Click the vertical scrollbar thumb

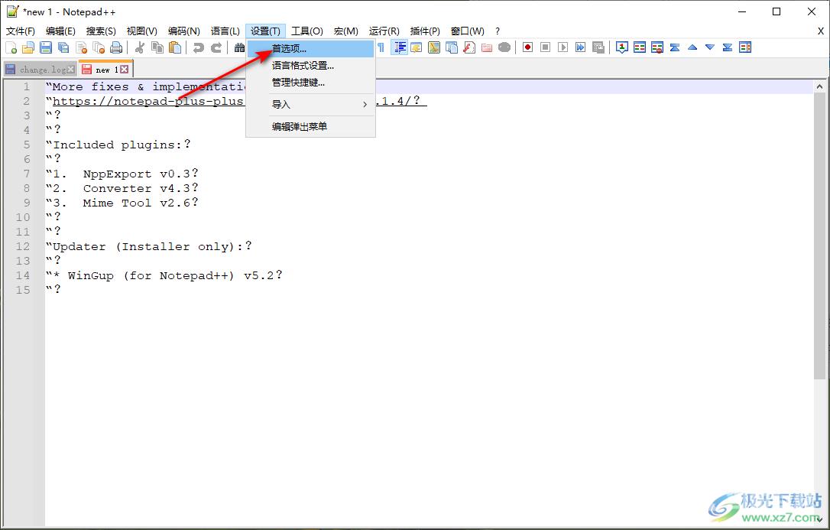(819, 236)
